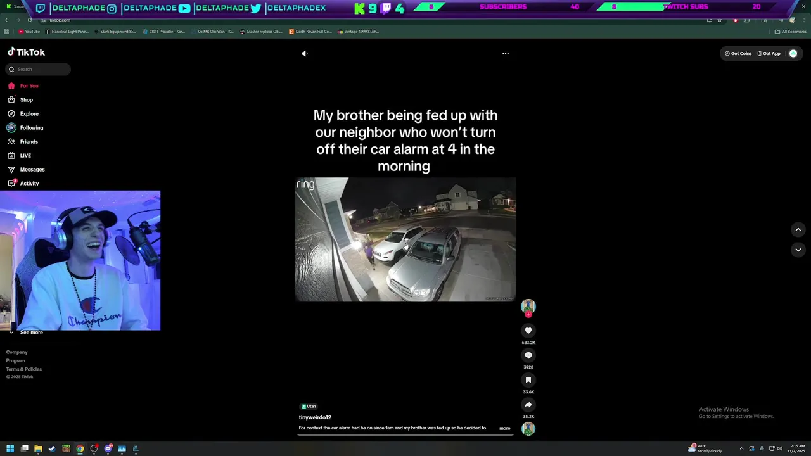Open the Program footer link
This screenshot has width=811, height=456.
coord(16,361)
